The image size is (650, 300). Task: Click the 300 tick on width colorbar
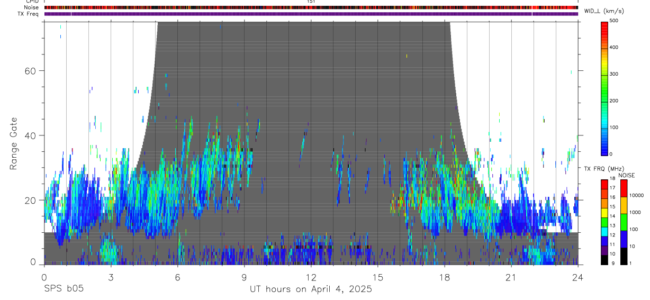(614, 74)
